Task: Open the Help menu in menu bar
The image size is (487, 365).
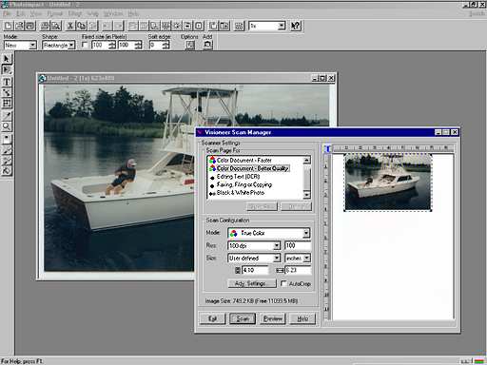Action: (133, 13)
